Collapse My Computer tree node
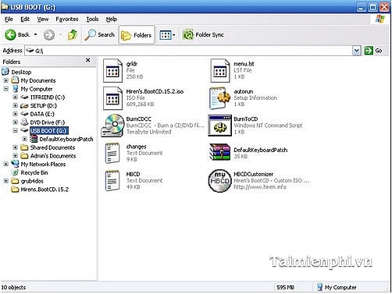 pos(6,89)
